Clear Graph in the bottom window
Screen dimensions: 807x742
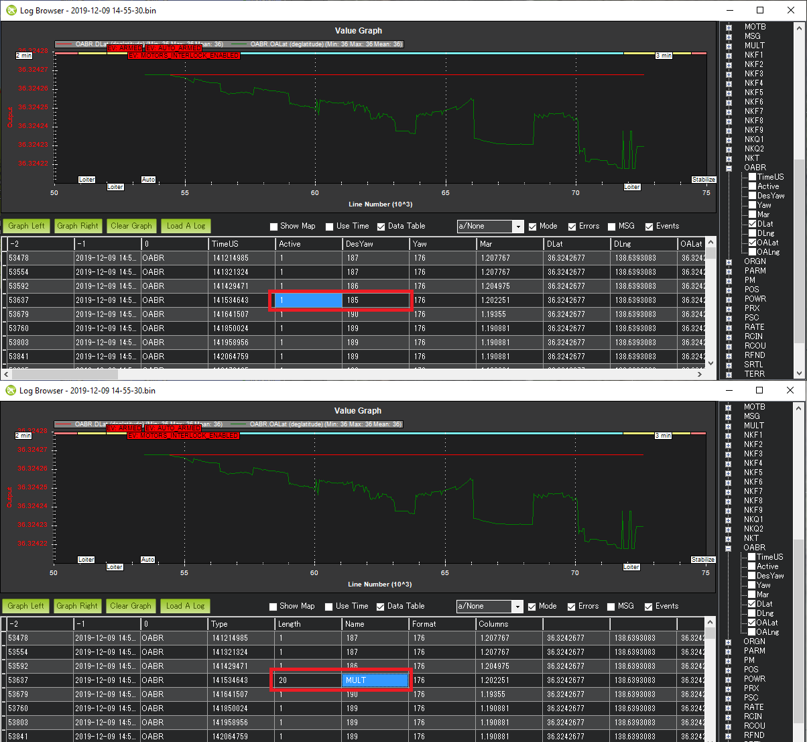(131, 606)
